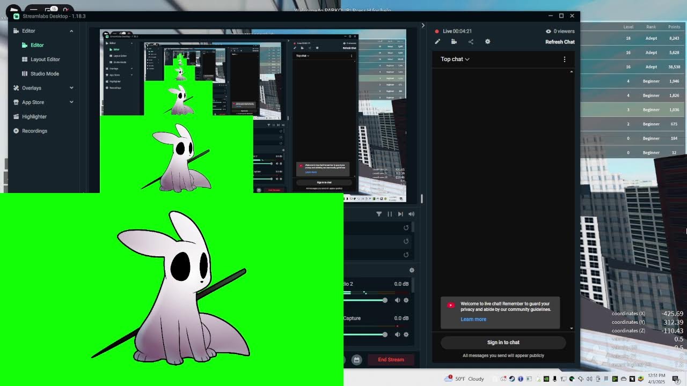The height and width of the screenshot is (386, 687).
Task: Click the pause icon in sources toolbar
Action: [390, 214]
